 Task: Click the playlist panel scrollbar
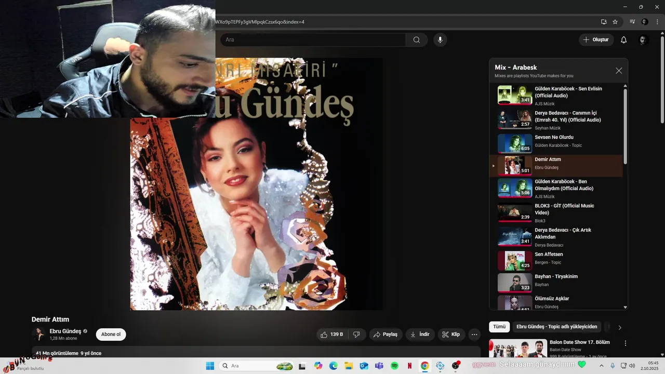[x=625, y=126]
